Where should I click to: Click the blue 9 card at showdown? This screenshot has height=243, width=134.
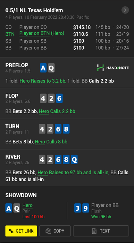tap(85, 208)
